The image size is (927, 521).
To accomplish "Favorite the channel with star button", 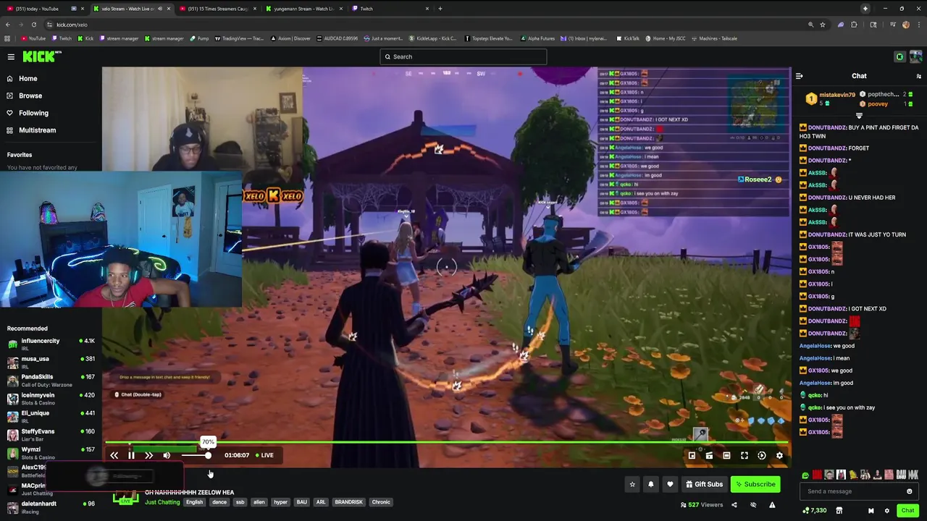I will (x=632, y=484).
